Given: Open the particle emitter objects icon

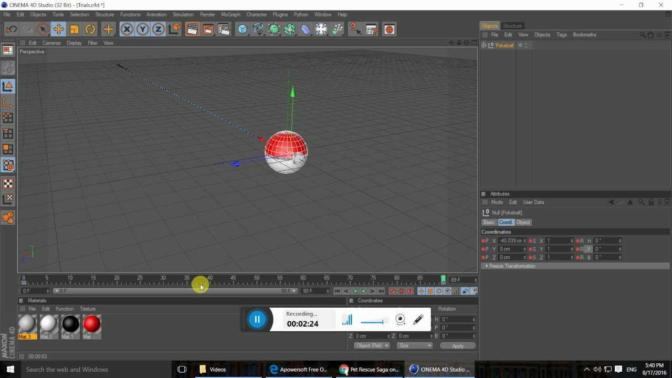Looking at the screenshot, I should coord(337,29).
